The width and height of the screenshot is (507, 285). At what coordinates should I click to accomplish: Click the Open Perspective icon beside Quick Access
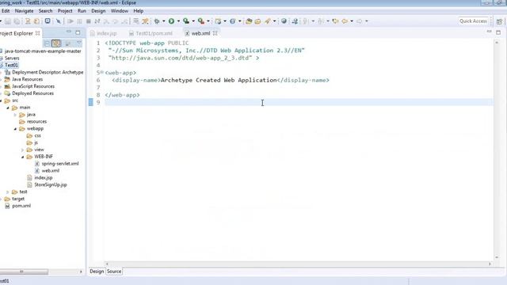tap(499, 21)
